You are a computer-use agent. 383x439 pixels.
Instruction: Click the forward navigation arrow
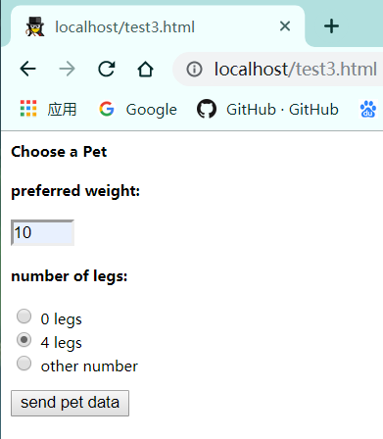(x=67, y=69)
